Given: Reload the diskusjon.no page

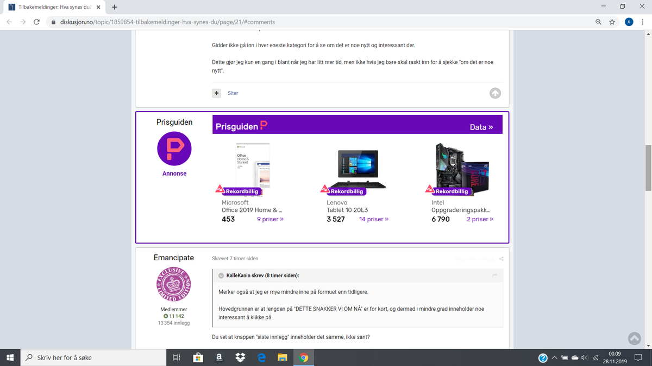Looking at the screenshot, I should pos(36,22).
